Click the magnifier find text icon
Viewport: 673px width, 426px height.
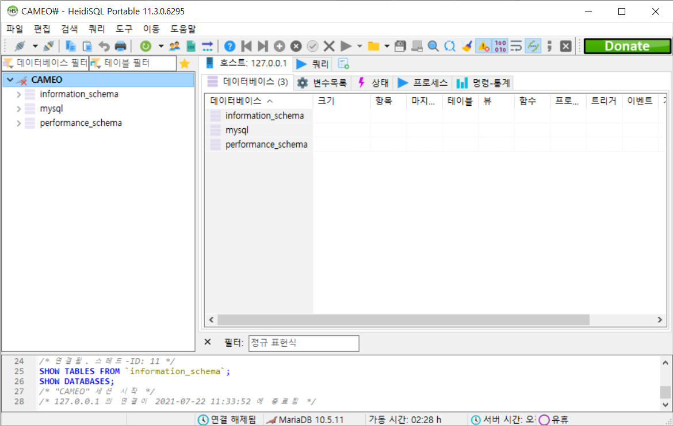tap(433, 46)
